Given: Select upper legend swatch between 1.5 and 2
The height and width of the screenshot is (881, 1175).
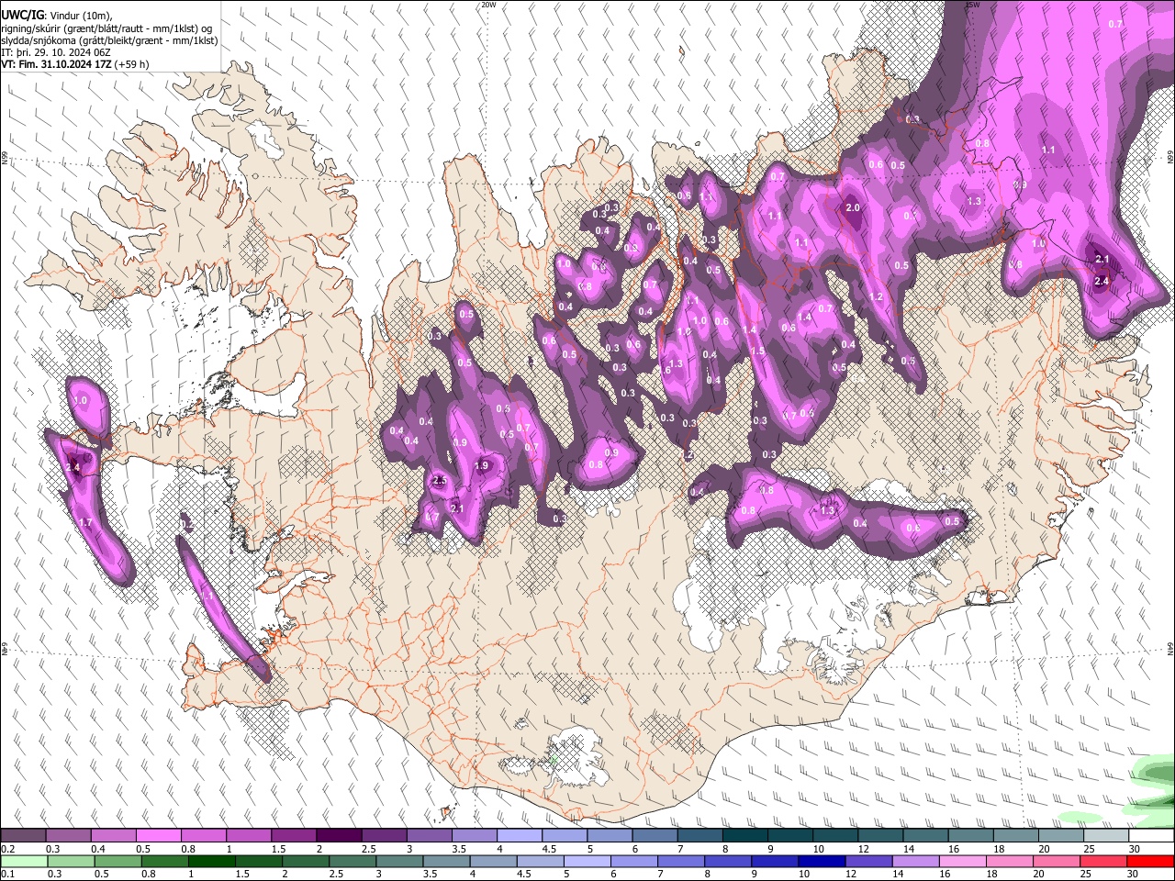Looking at the screenshot, I should (x=294, y=836).
